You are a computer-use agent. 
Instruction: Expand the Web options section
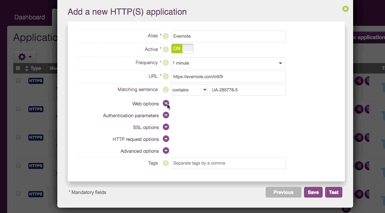[x=166, y=103]
